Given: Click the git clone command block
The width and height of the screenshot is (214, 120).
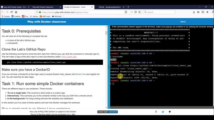Looking at the screenshot, I should point(52,62).
